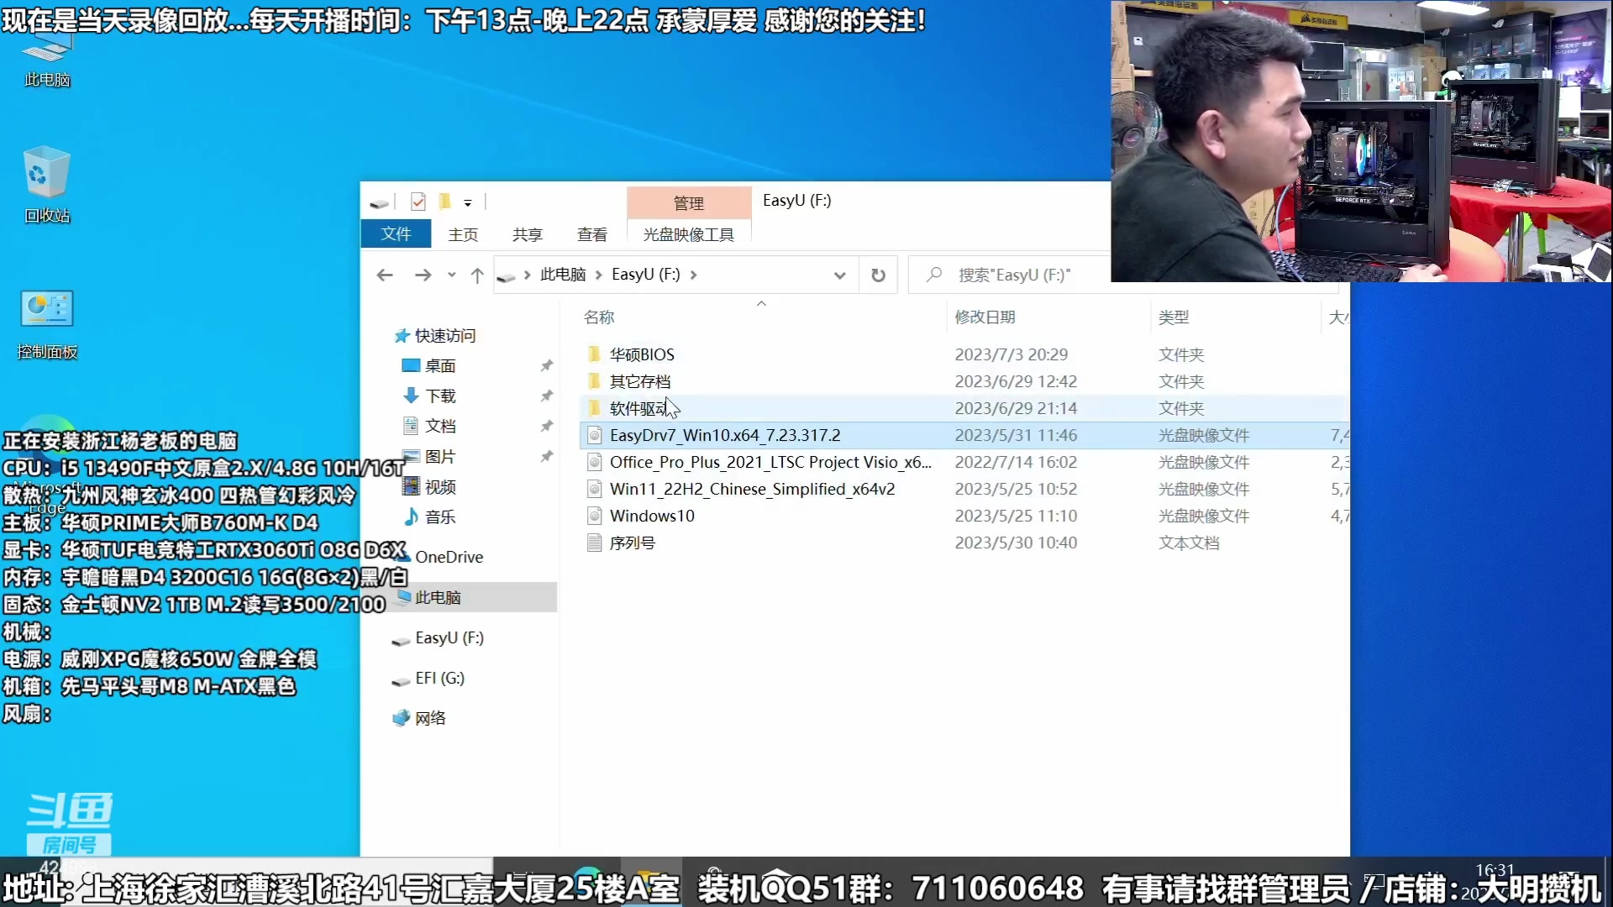The height and width of the screenshot is (907, 1613).
Task: Open the OneDrive sidebar icon
Action: tap(449, 556)
